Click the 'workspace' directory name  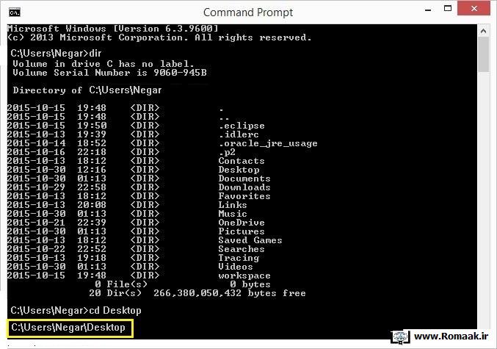244,276
